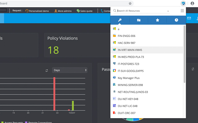Click VM icon beside IN-VIRT-MAIN-VM45
This screenshot has width=198, height=123.
(114, 50)
